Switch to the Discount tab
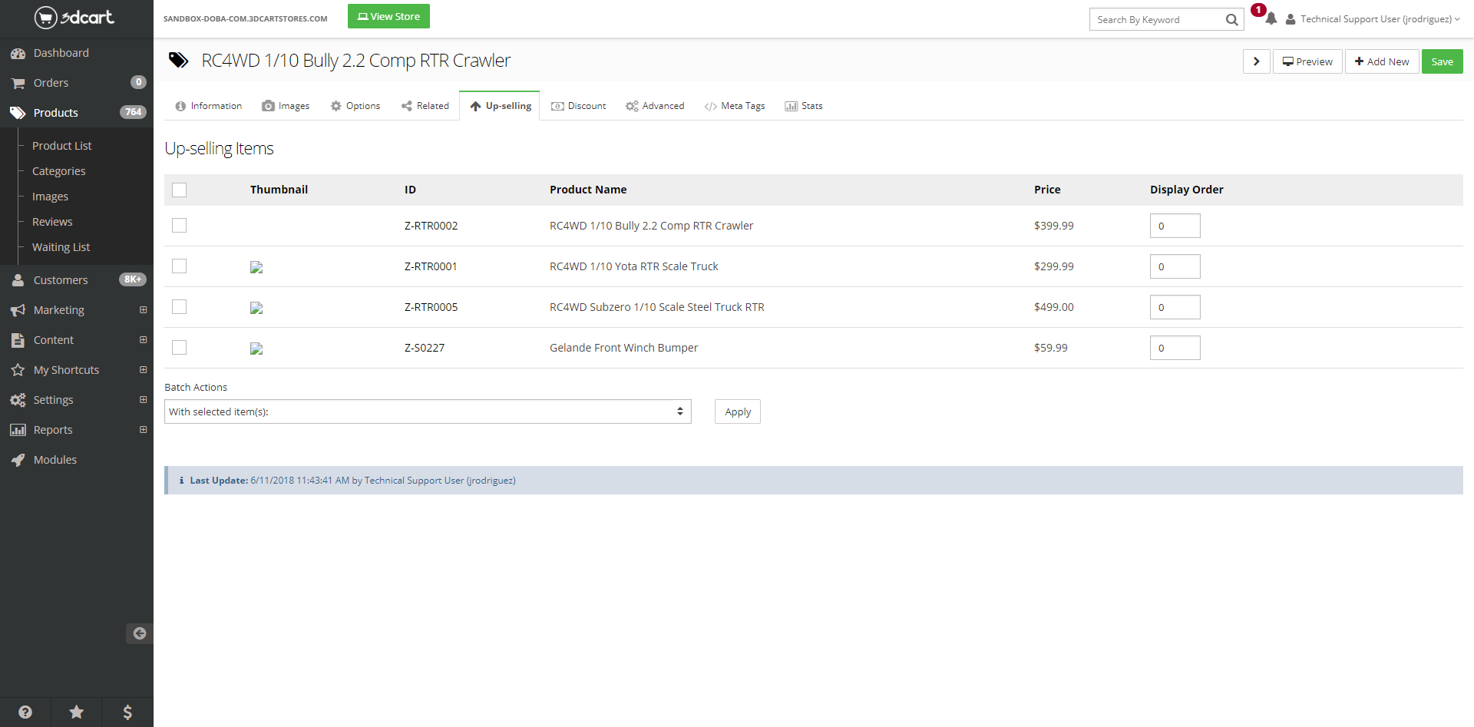This screenshot has width=1474, height=727. [x=579, y=106]
